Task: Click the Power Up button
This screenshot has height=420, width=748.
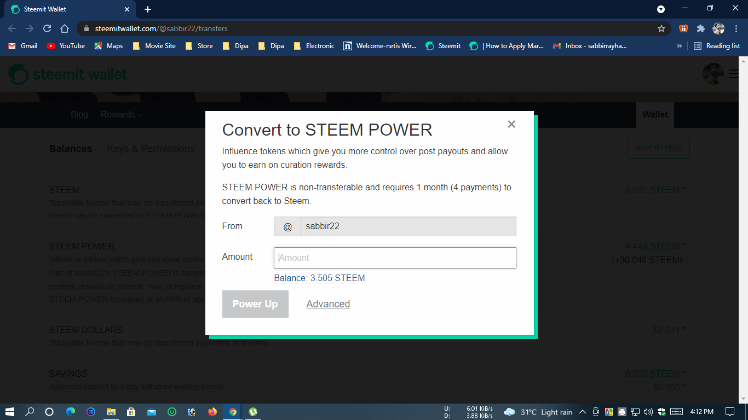Action: (x=255, y=304)
